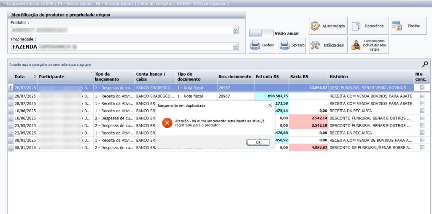
Task: Click the Conferir printer button
Action: (x=262, y=45)
